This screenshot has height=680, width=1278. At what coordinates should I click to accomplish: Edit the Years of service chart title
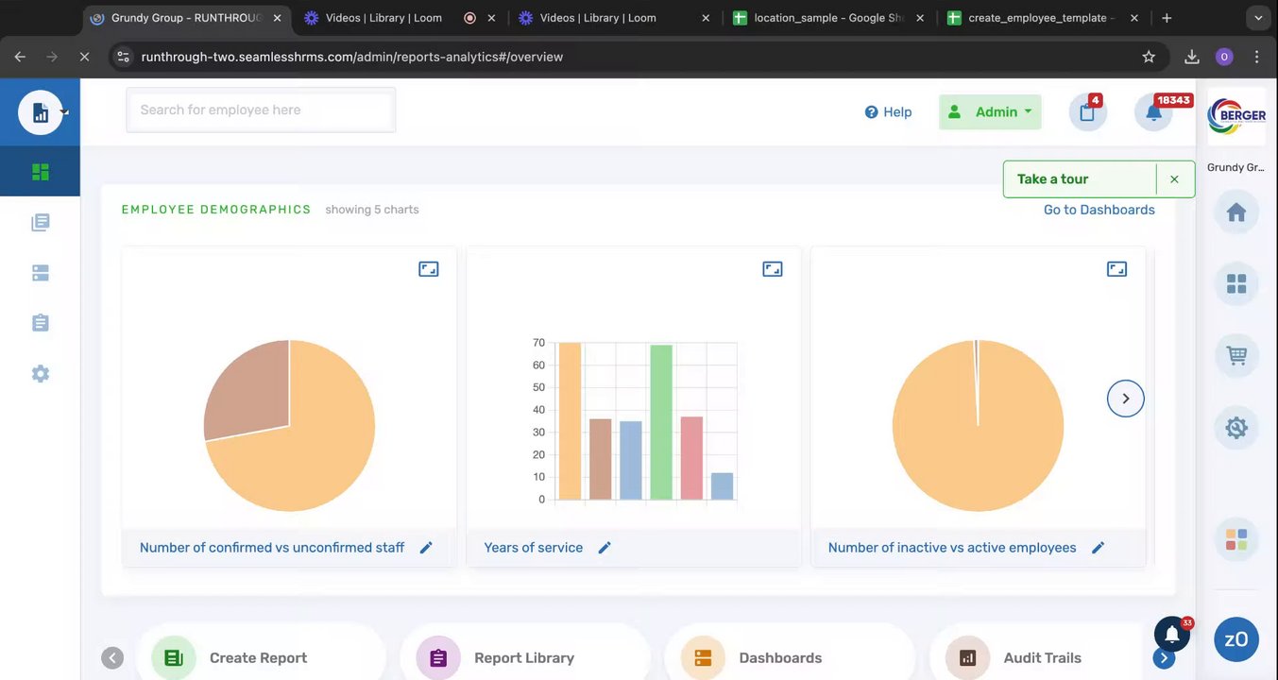pos(605,548)
